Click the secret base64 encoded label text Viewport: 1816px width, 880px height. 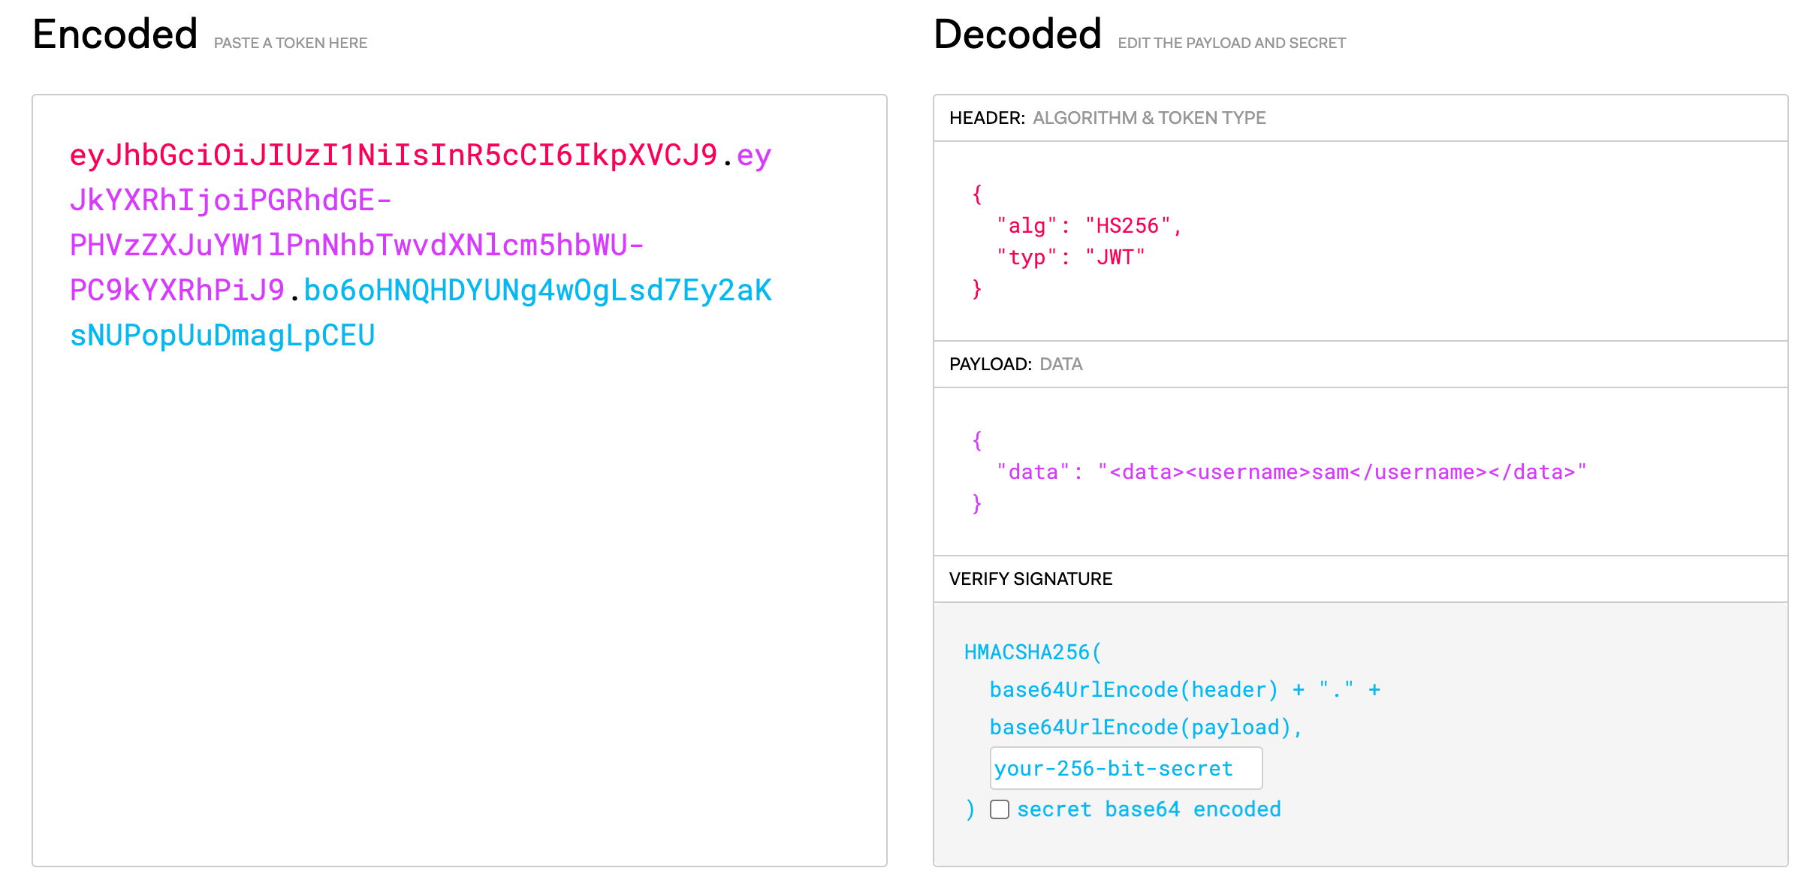tap(1149, 809)
